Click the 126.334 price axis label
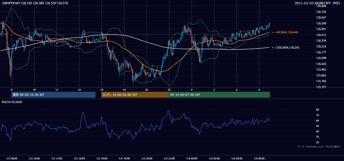This screenshot has height=161, width=344. 321,41
